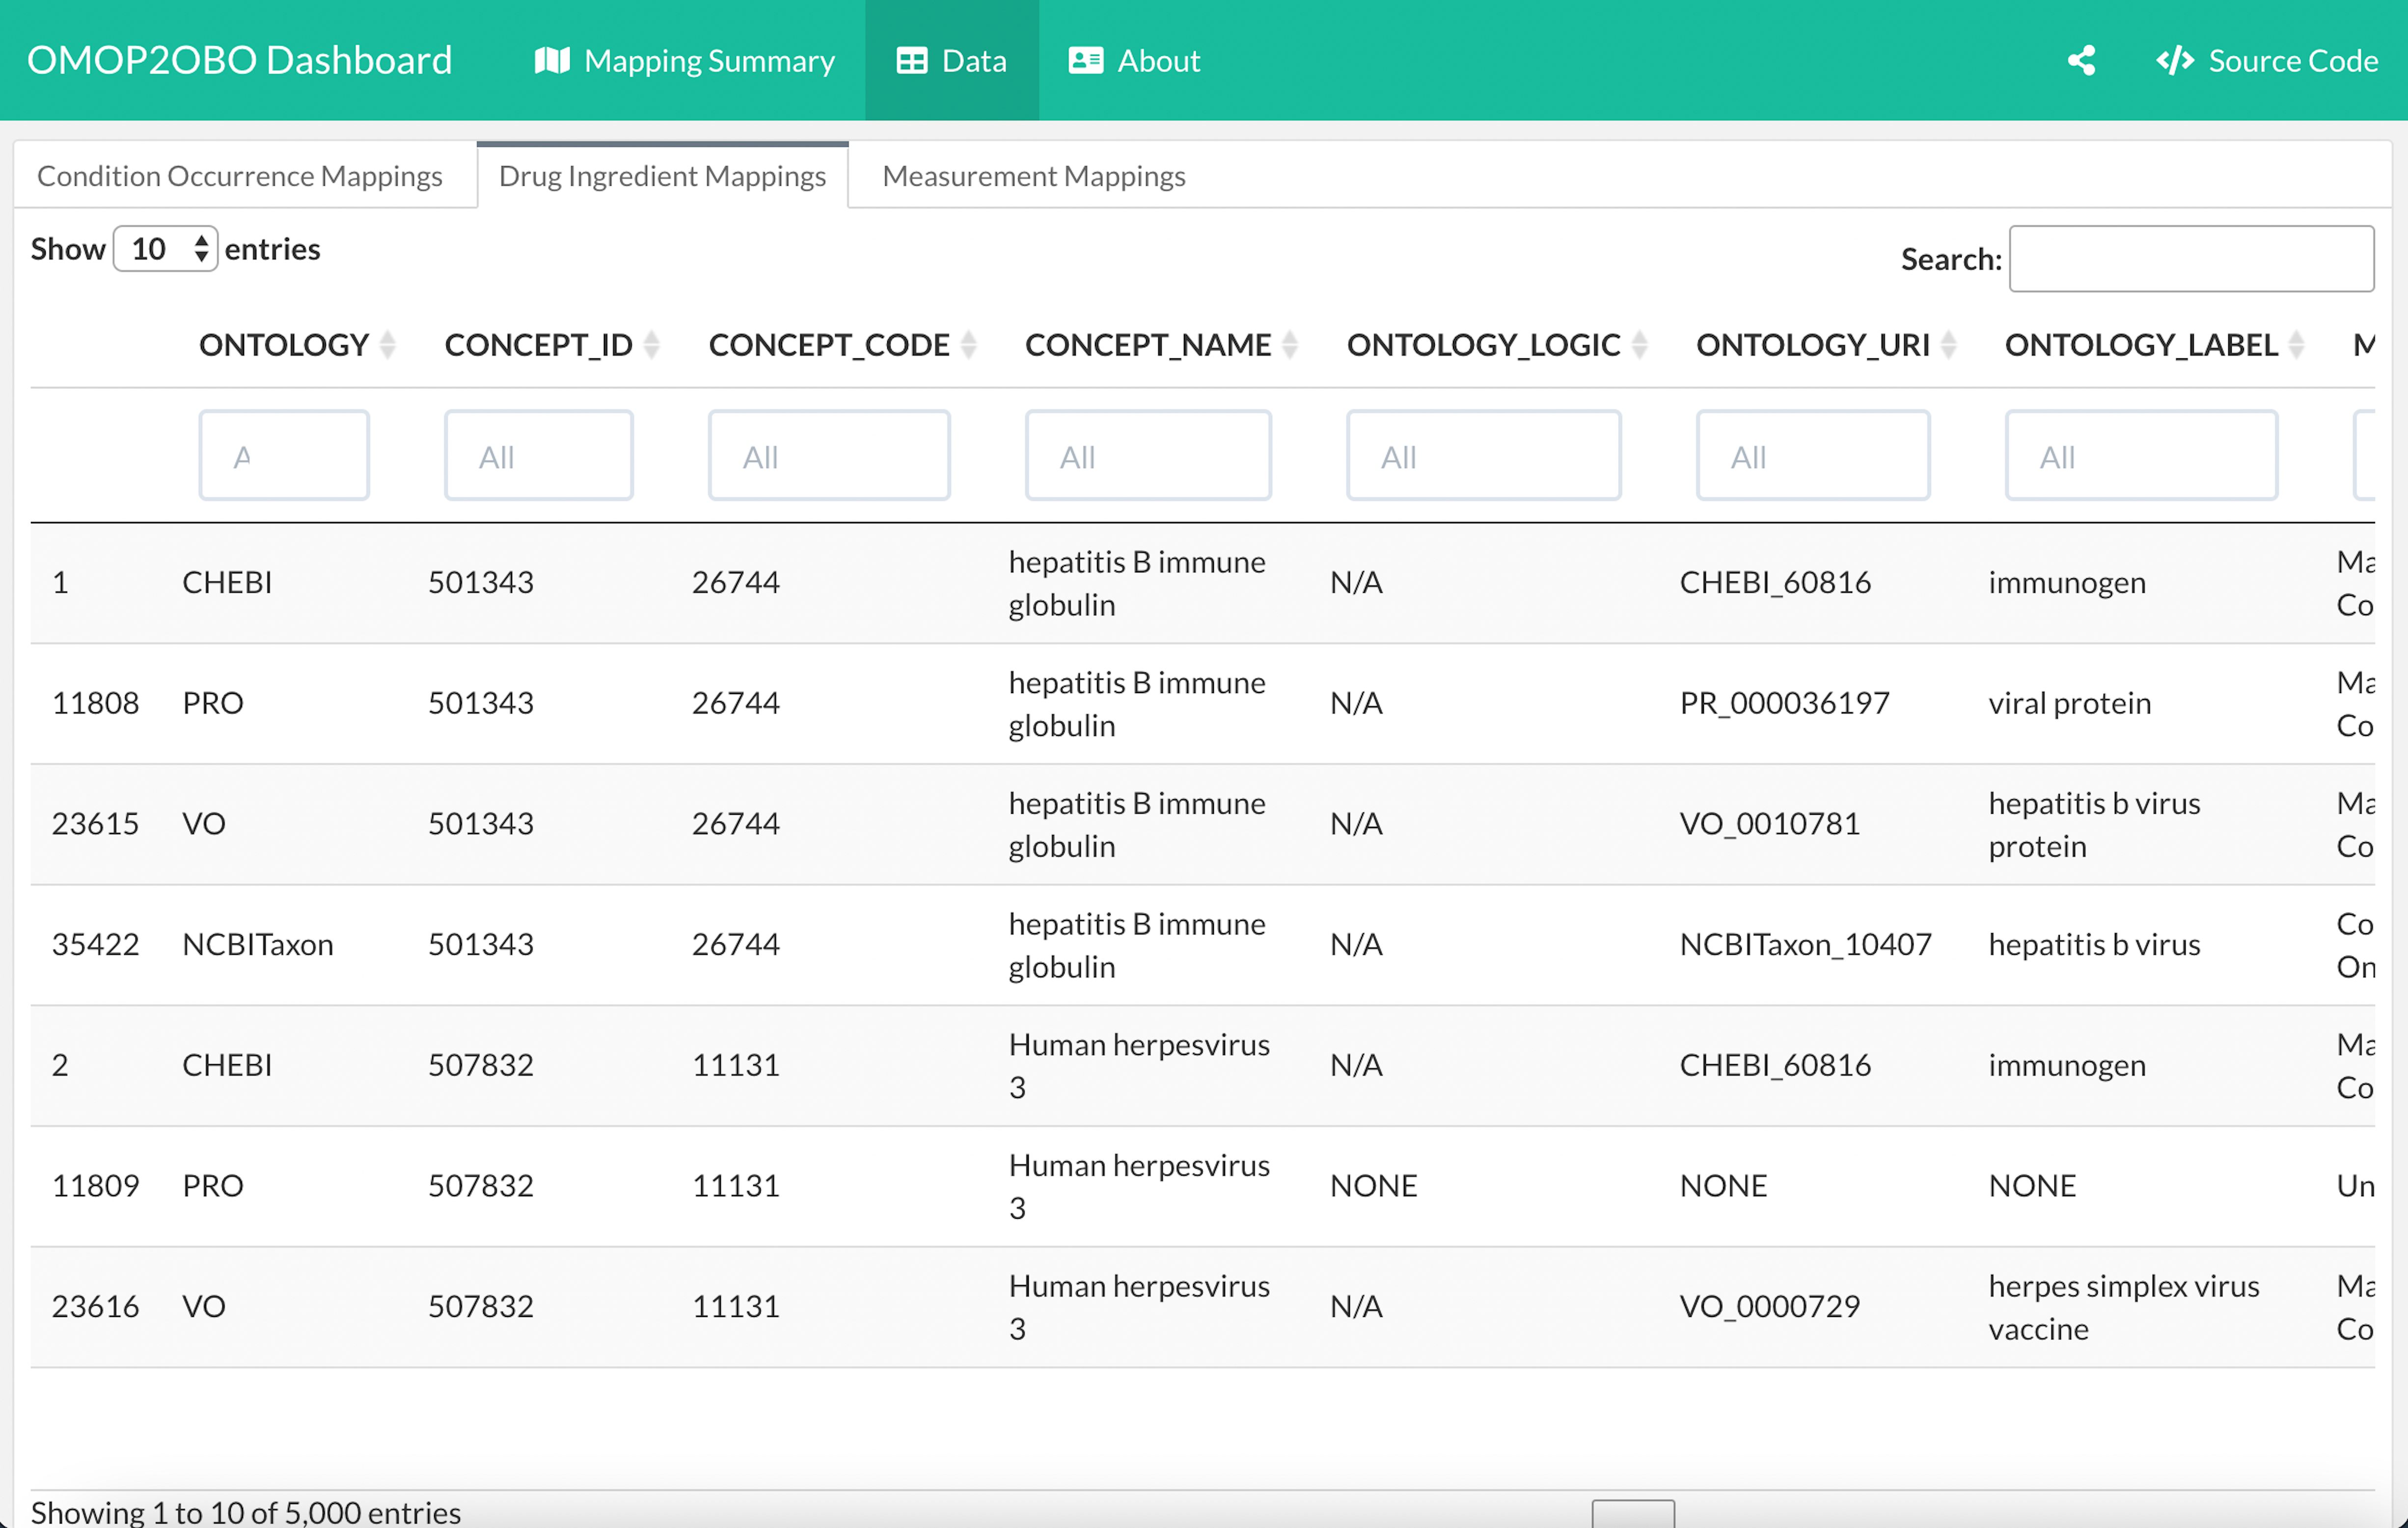2408x1528 pixels.
Task: Click 'hepatitis b virus' label in NCBITaxon row
Action: 2095,944
